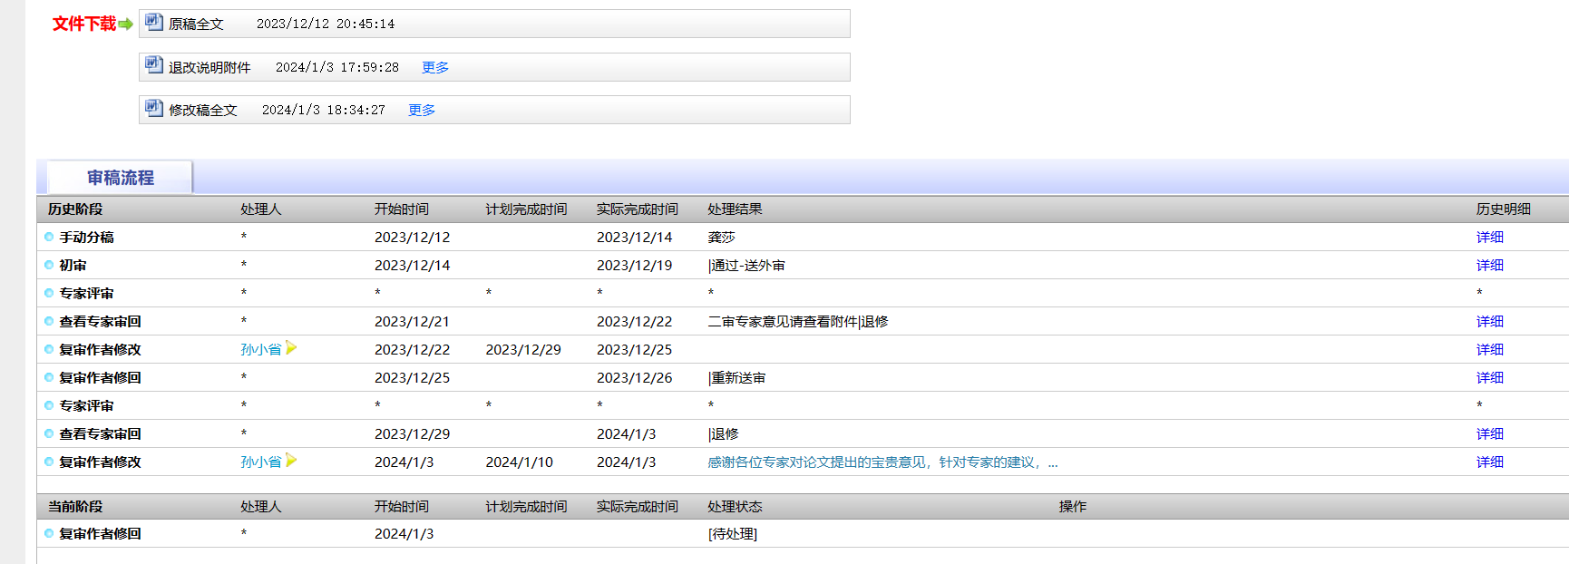The height and width of the screenshot is (564, 1569).
Task: Open 详细 for the 手动分稿 stage
Action: point(1489,238)
